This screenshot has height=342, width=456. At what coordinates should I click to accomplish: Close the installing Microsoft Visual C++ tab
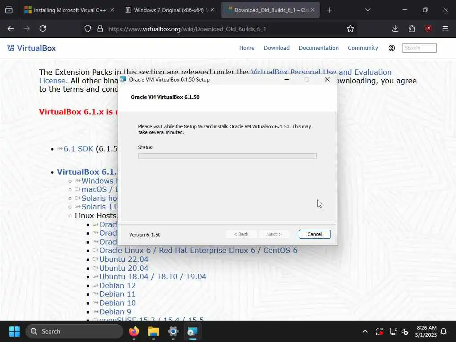pyautogui.click(x=112, y=10)
